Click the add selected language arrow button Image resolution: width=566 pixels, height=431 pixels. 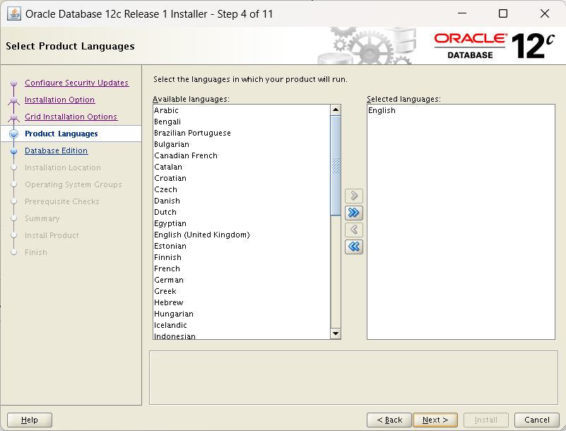point(354,196)
